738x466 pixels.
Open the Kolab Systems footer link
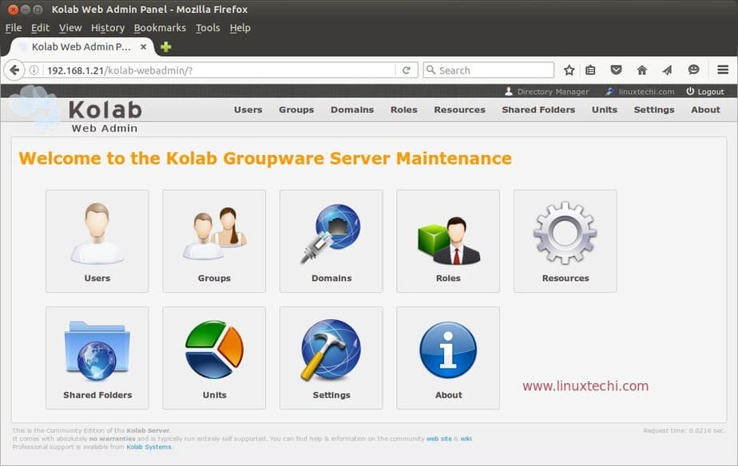click(149, 447)
